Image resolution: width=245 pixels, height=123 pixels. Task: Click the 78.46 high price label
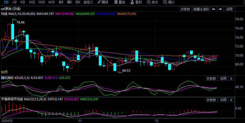point(20,22)
